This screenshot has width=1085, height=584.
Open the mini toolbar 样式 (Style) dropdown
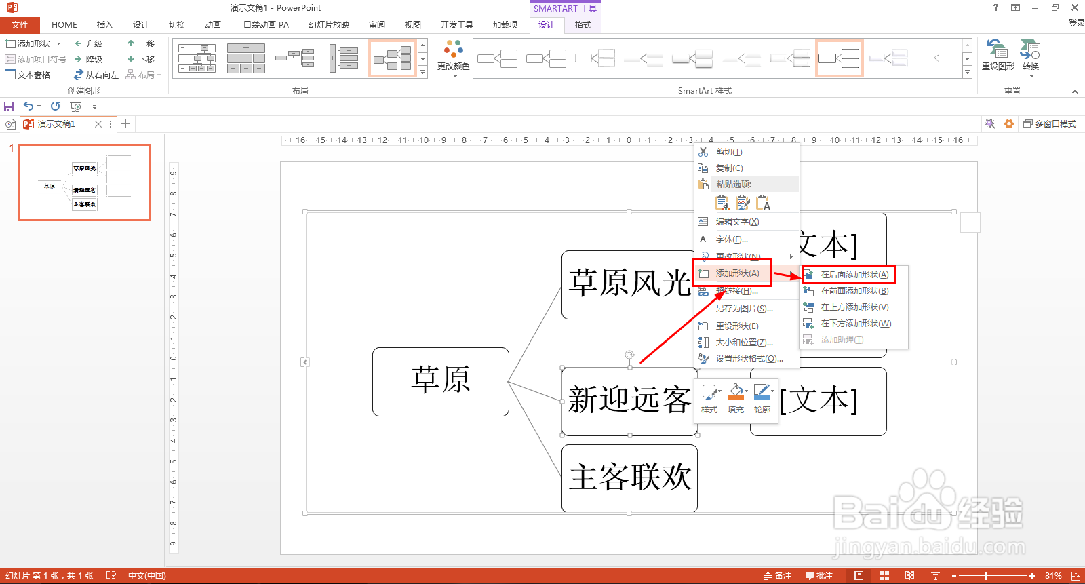pyautogui.click(x=710, y=400)
